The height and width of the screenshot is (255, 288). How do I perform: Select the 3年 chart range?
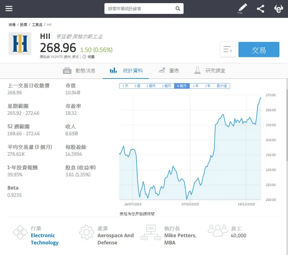(207, 86)
